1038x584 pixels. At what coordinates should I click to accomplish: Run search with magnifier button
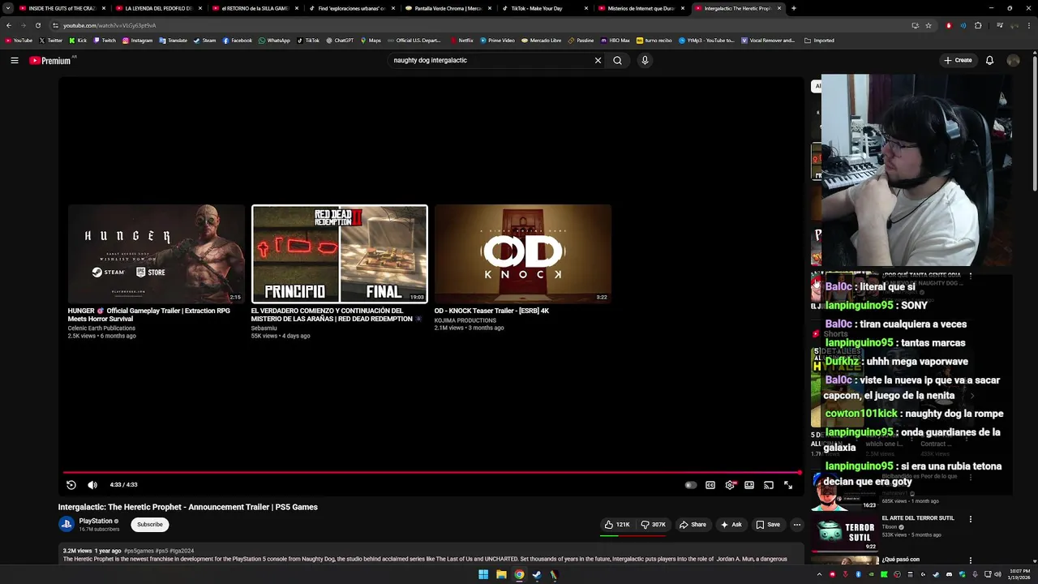pos(617,60)
